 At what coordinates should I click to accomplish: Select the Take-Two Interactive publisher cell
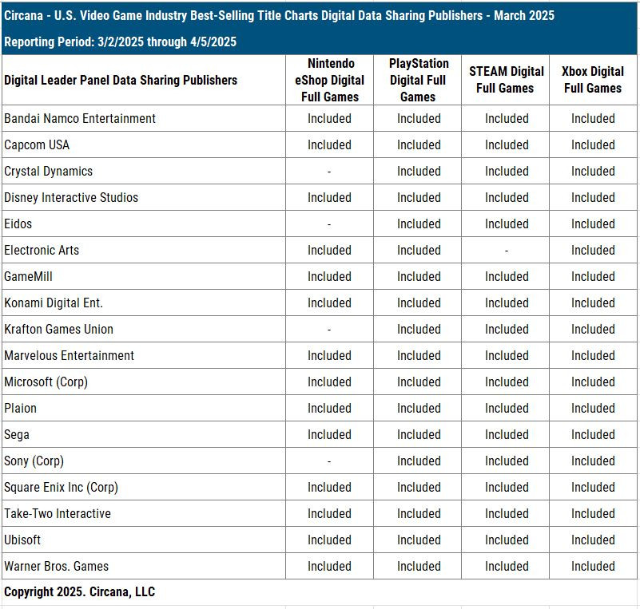(58, 513)
